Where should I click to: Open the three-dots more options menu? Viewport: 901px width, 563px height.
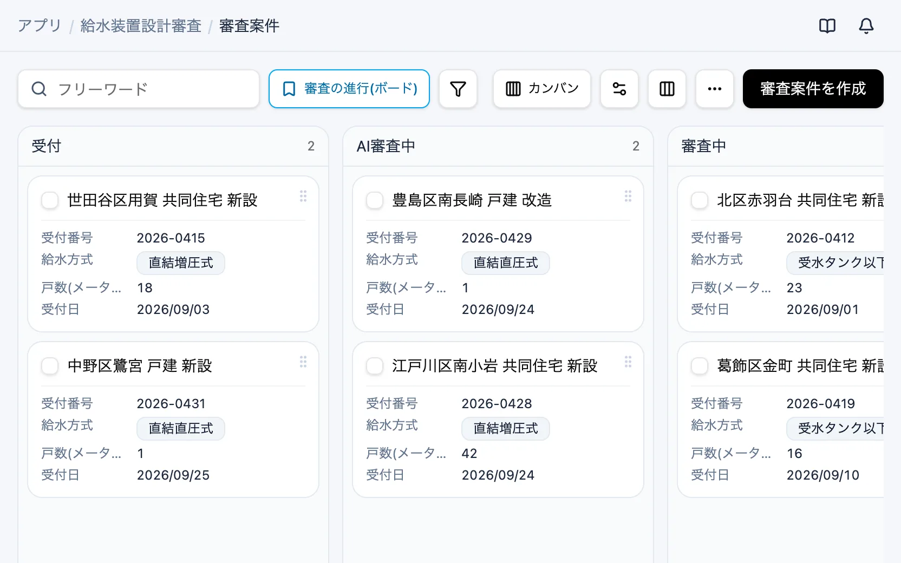click(715, 89)
